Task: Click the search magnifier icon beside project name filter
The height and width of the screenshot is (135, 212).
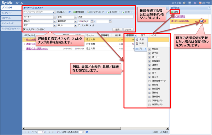Action: [54, 12]
